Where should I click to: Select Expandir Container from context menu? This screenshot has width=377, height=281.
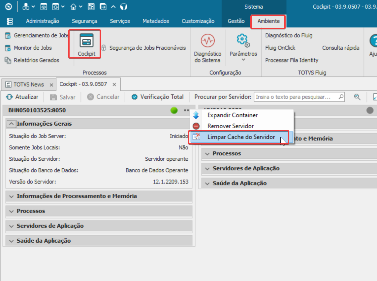tap(242, 115)
